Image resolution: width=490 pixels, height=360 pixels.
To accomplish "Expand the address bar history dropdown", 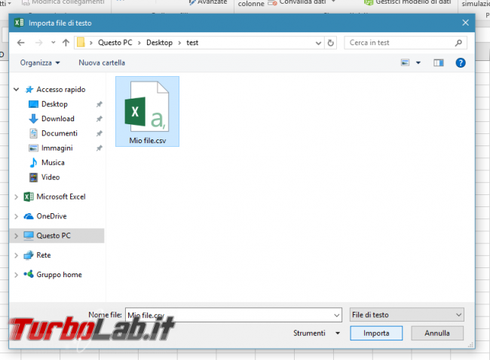I will tap(318, 43).
